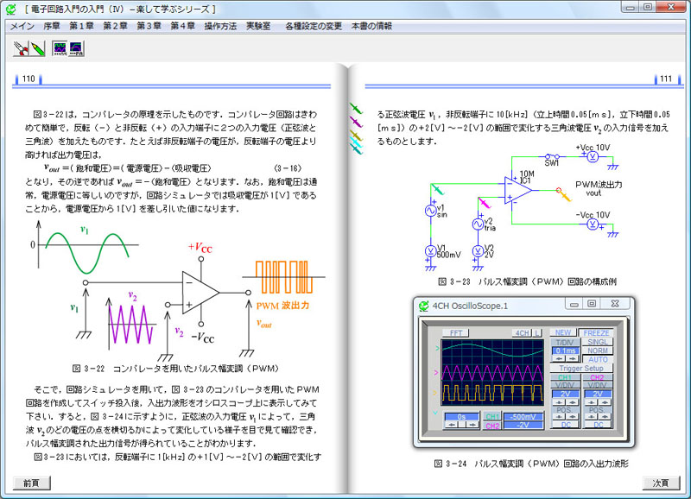Image resolution: width=691 pixels, height=499 pixels.
Task: Open the 操作方法 menu
Action: pos(220,26)
